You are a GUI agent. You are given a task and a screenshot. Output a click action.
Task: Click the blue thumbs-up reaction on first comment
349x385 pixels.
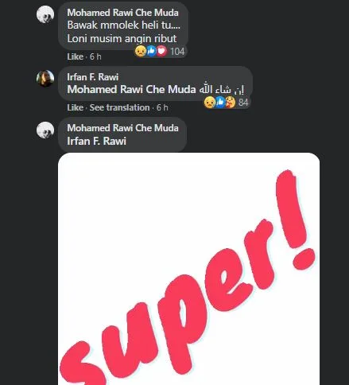pos(151,51)
